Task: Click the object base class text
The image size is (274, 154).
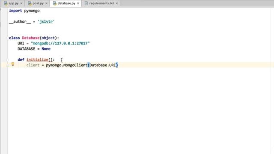Action: 48,38
